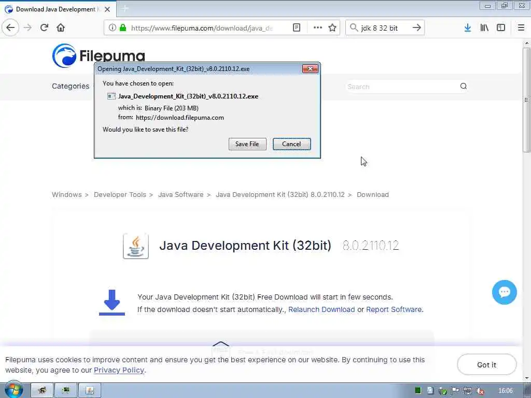
Task: Go to Windows breadcrumb
Action: (67, 195)
